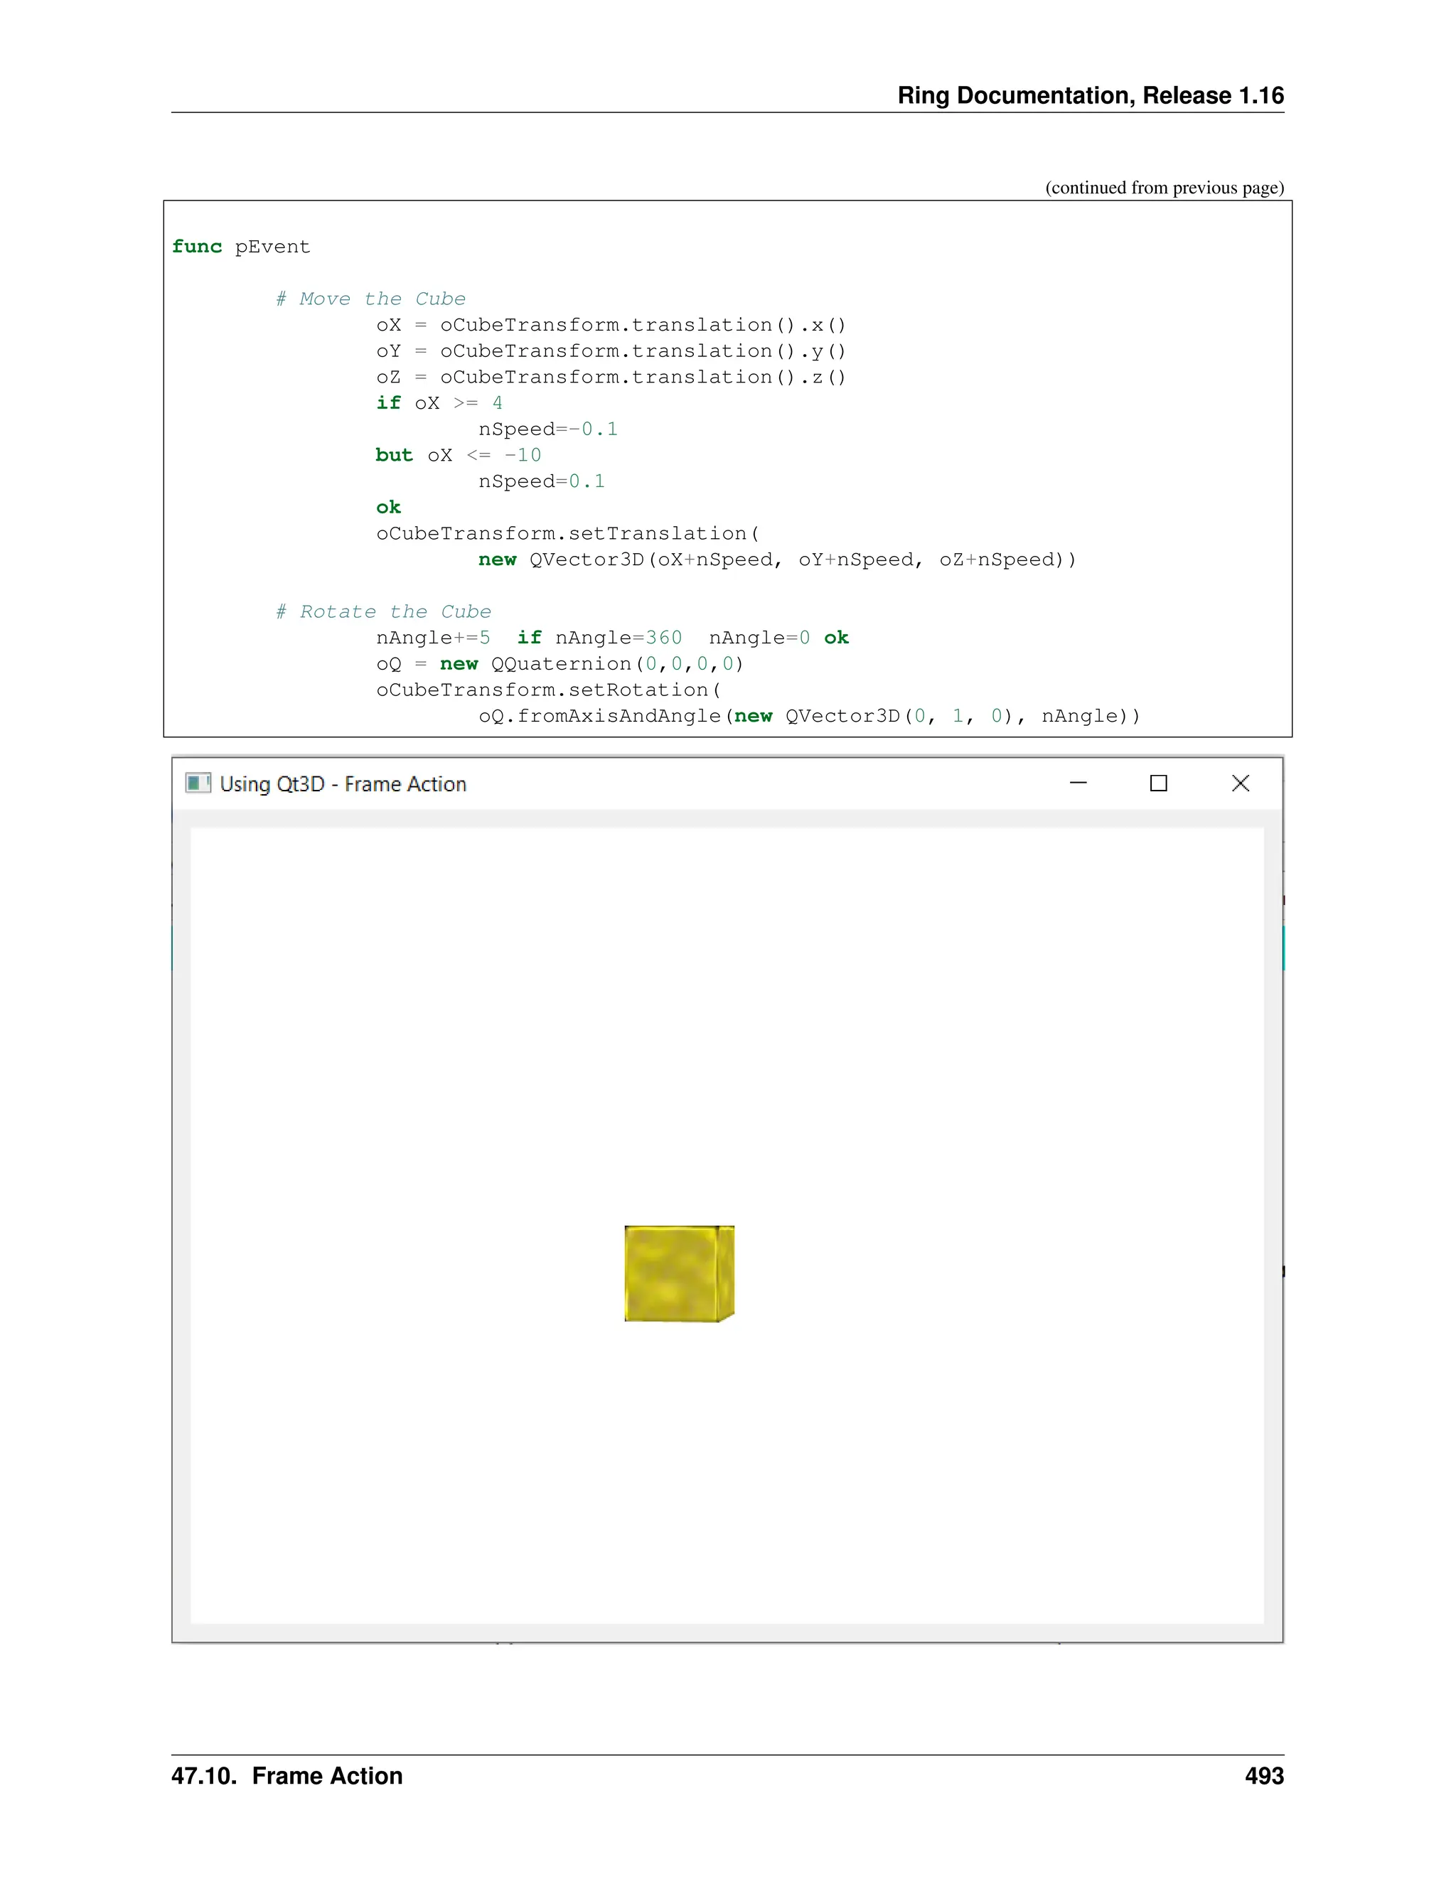Click the yellow cube in viewport
1456x1884 pixels.
679,1273
